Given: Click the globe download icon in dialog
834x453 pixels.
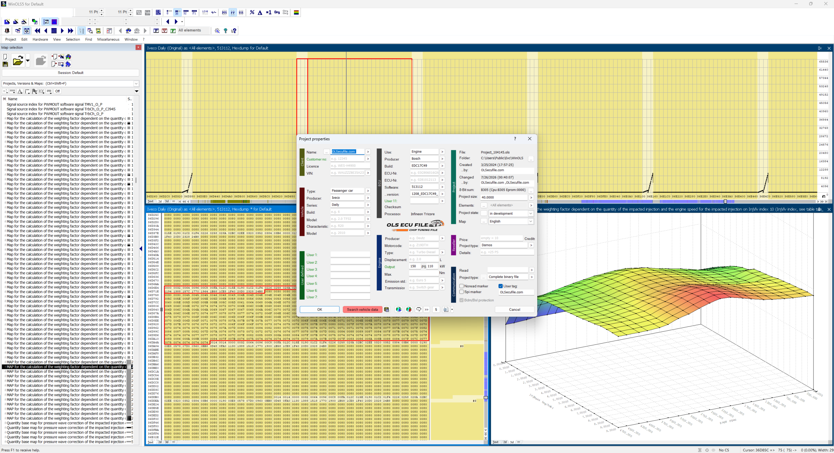Looking at the screenshot, I should [398, 309].
